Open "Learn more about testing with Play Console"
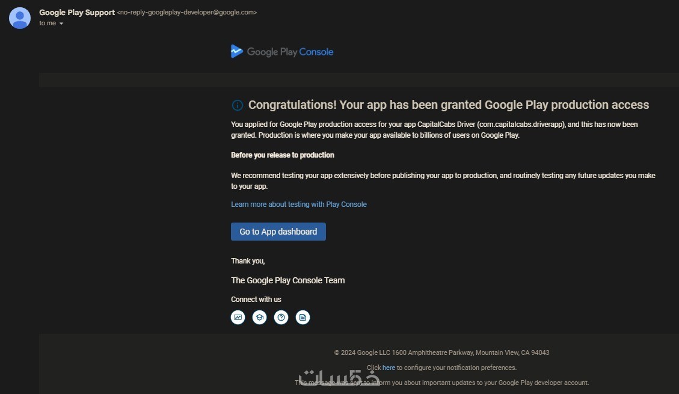679x394 pixels. click(x=298, y=205)
